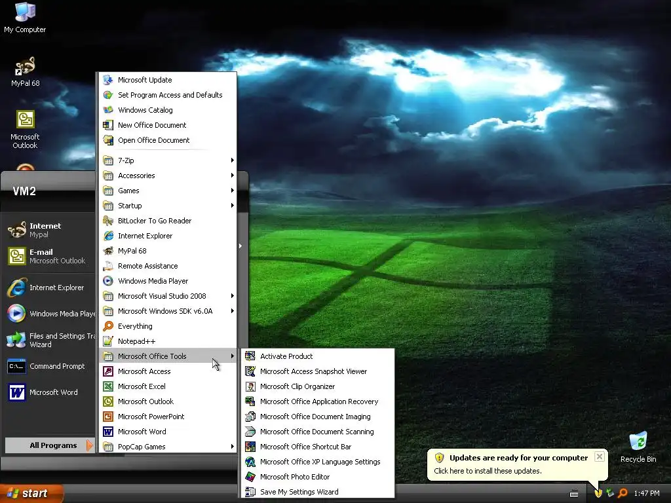Open Internet Explorer in Start menu left pane
This screenshot has width=671, height=503.
pos(49,288)
